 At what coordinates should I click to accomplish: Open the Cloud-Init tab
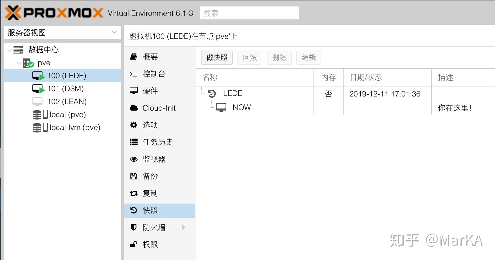[x=160, y=108]
